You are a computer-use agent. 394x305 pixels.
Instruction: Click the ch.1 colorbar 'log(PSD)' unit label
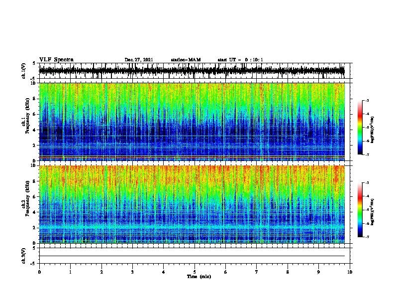click(372, 130)
